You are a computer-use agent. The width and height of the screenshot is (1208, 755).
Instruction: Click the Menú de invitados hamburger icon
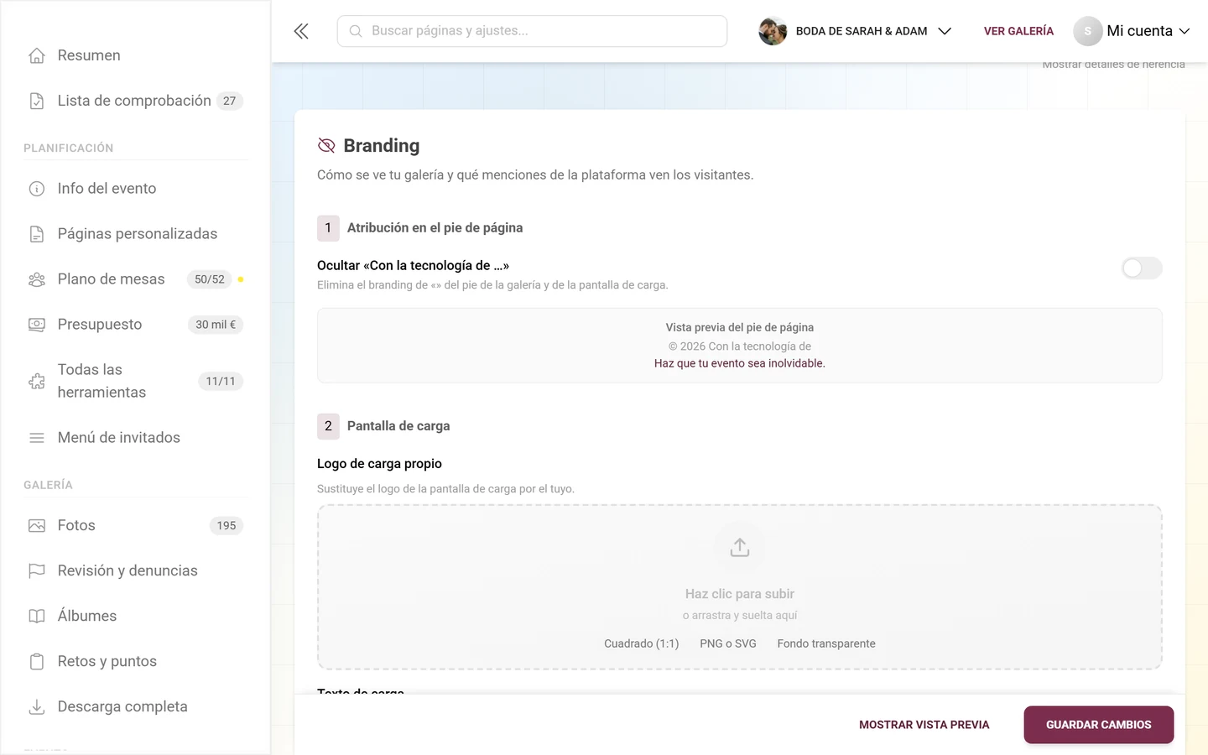[x=37, y=438]
